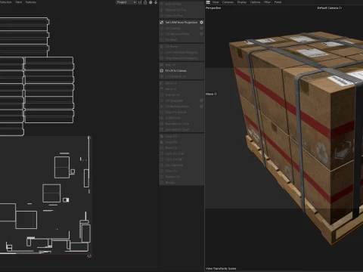Click the Copy UV button
Screen dimensions: 363x272
181,136
